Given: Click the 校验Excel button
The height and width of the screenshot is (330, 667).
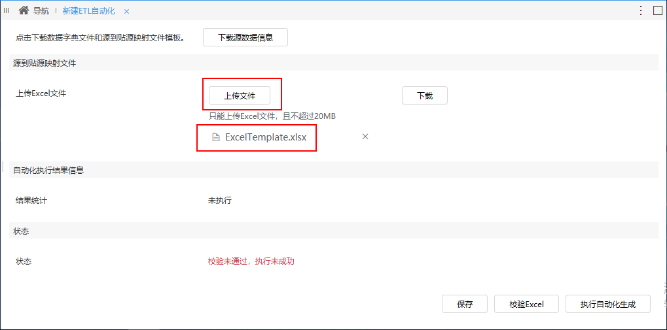Looking at the screenshot, I should point(526,304).
